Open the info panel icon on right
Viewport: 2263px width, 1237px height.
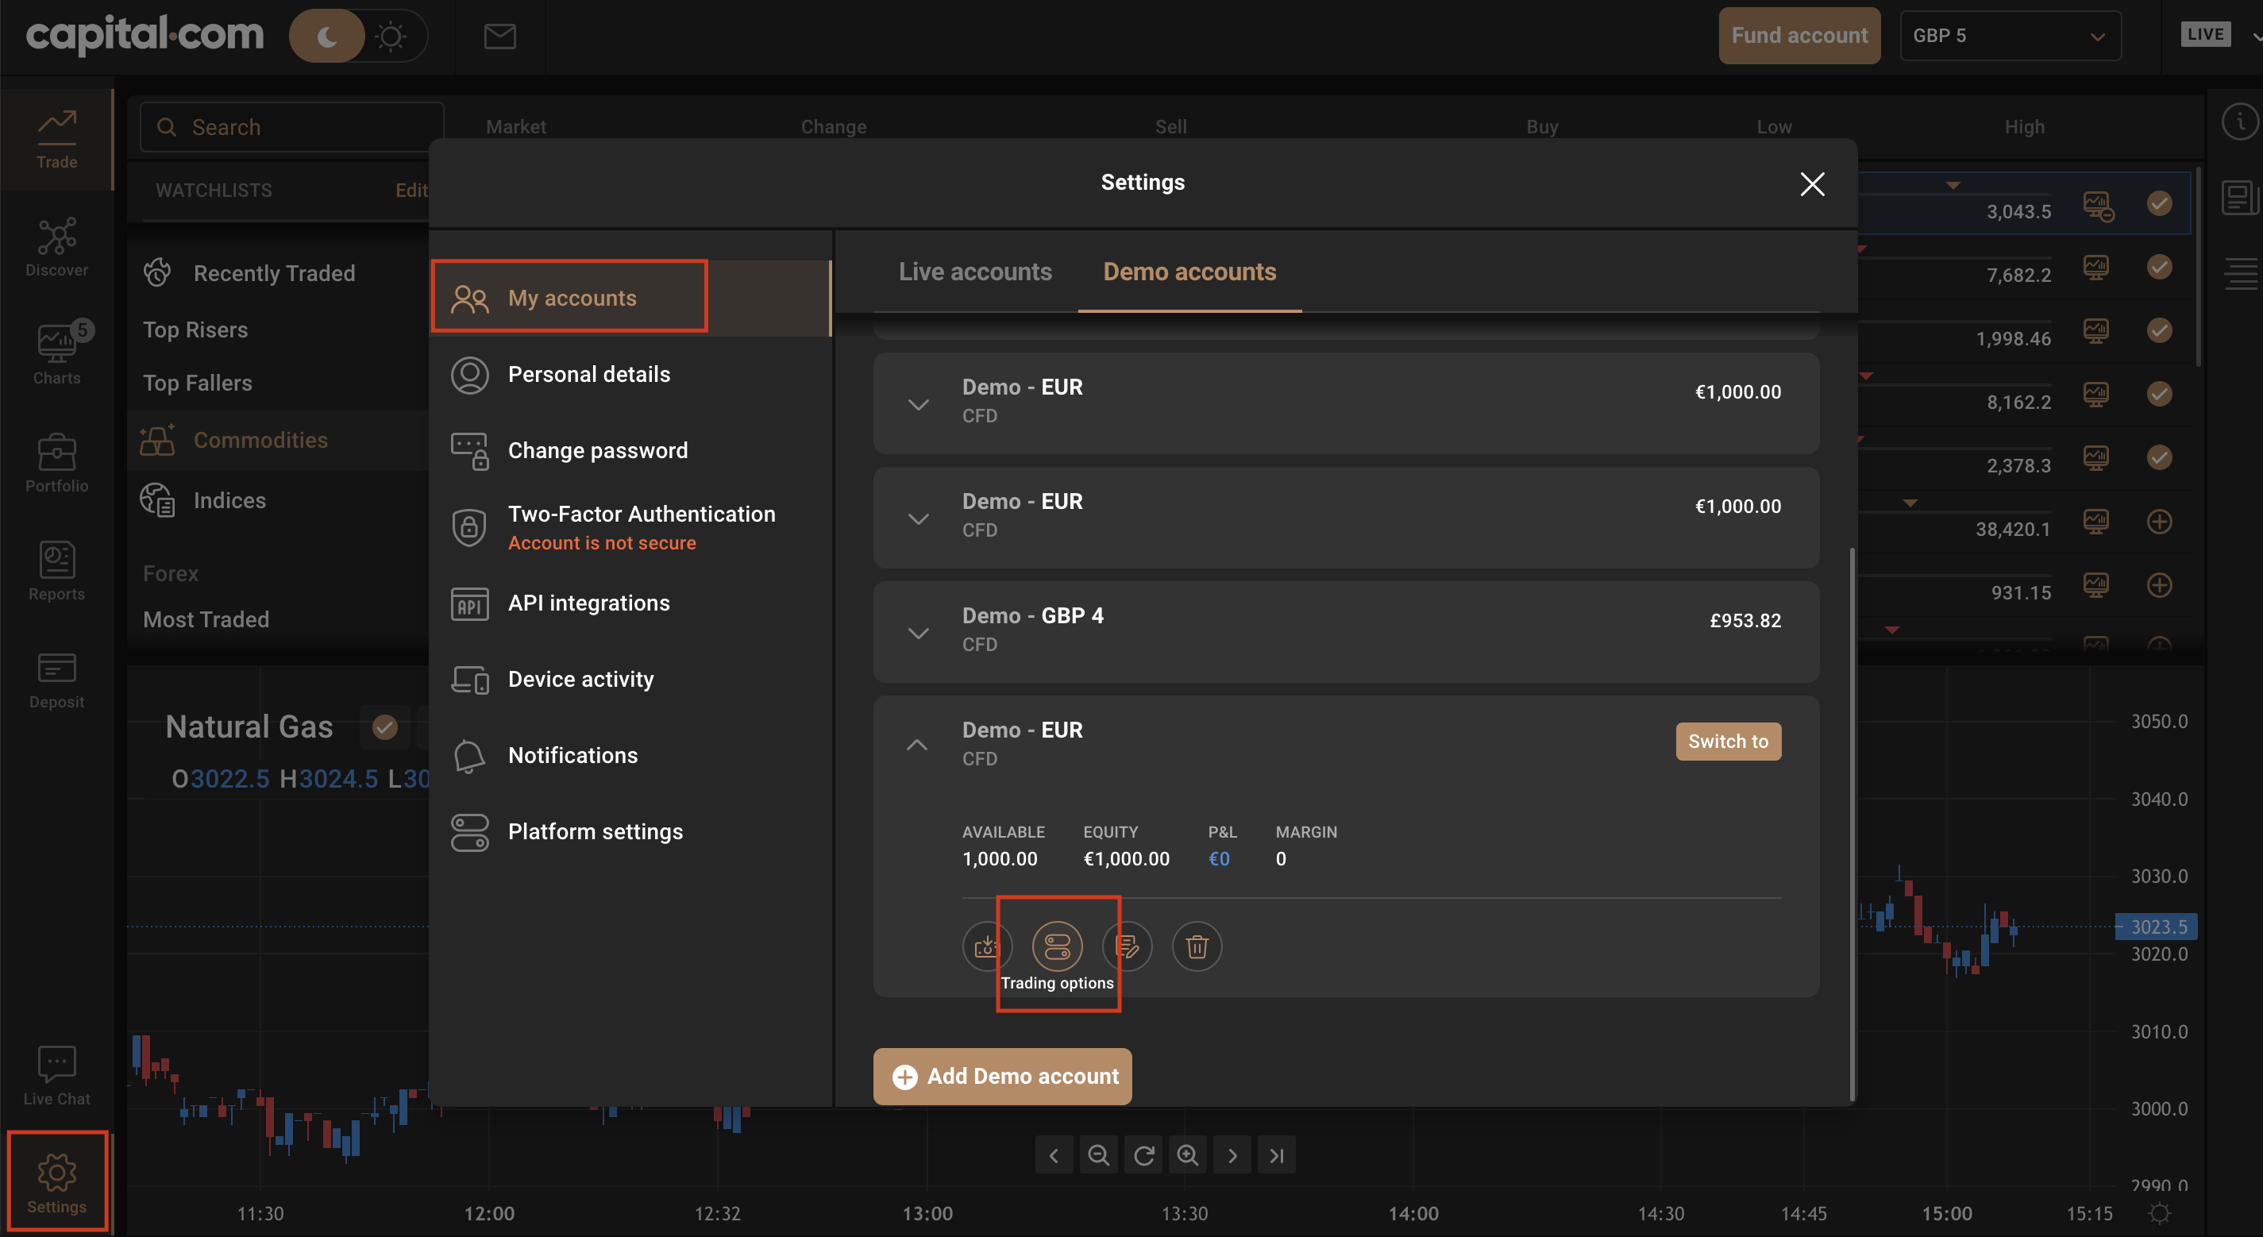[x=2239, y=122]
